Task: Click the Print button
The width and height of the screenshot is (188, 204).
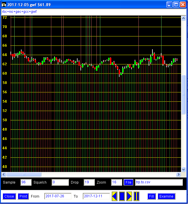Action: click(x=23, y=196)
